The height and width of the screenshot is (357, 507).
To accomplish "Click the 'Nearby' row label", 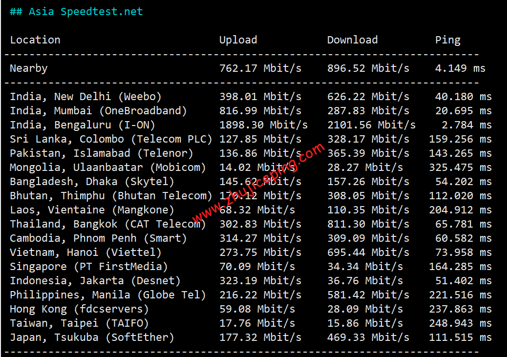I will click(x=29, y=68).
